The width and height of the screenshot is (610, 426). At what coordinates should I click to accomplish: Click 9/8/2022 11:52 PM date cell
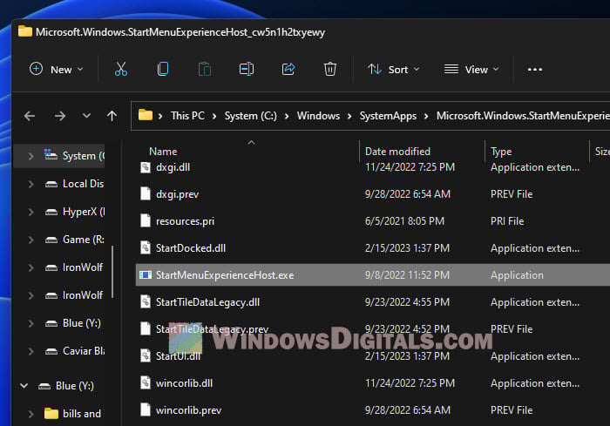click(407, 275)
